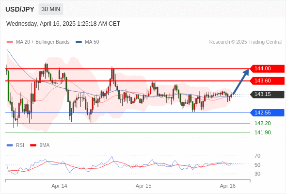Click the 142.20 support level label
286x194 pixels.
[x=262, y=123]
